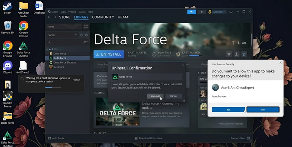The height and width of the screenshot is (147, 292).
Task: Launch Google Chrome from the top desktop icon
Action: point(23,29)
